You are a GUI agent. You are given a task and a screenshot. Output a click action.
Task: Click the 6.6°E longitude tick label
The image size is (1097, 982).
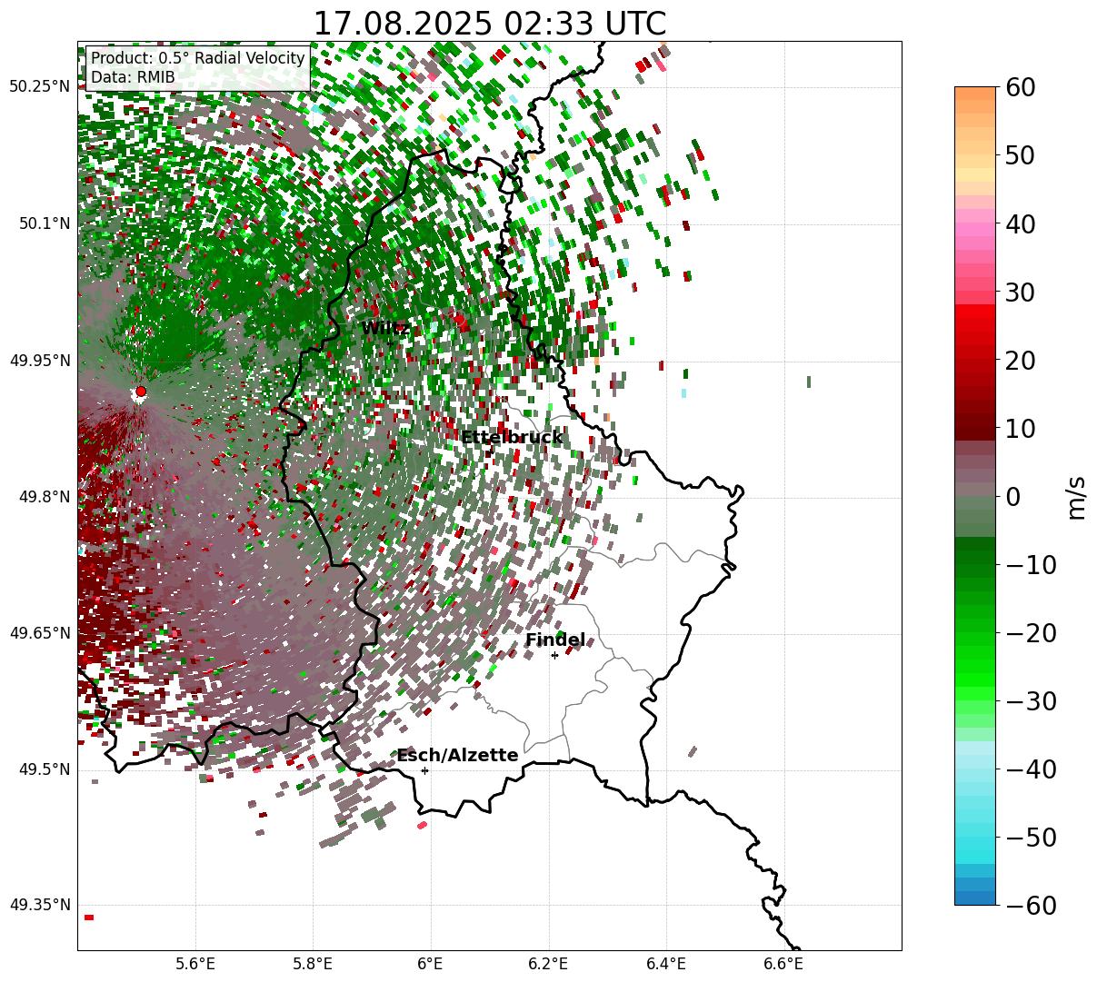point(783,964)
